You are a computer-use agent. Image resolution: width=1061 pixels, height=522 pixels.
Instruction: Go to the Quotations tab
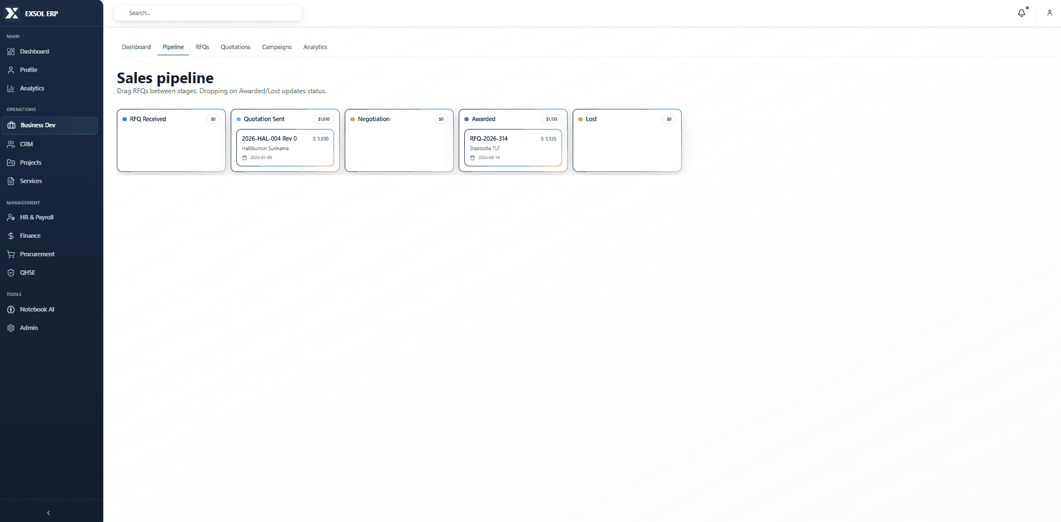pos(235,47)
